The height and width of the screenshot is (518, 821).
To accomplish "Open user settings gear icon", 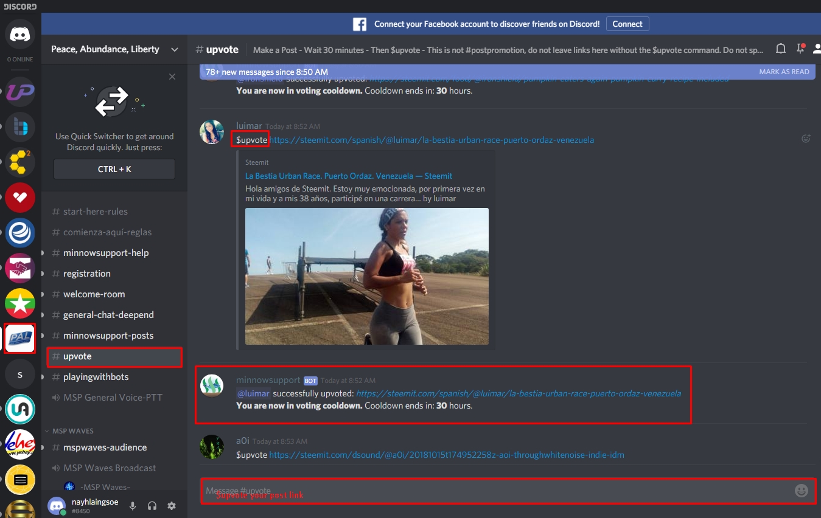I will coord(172,506).
